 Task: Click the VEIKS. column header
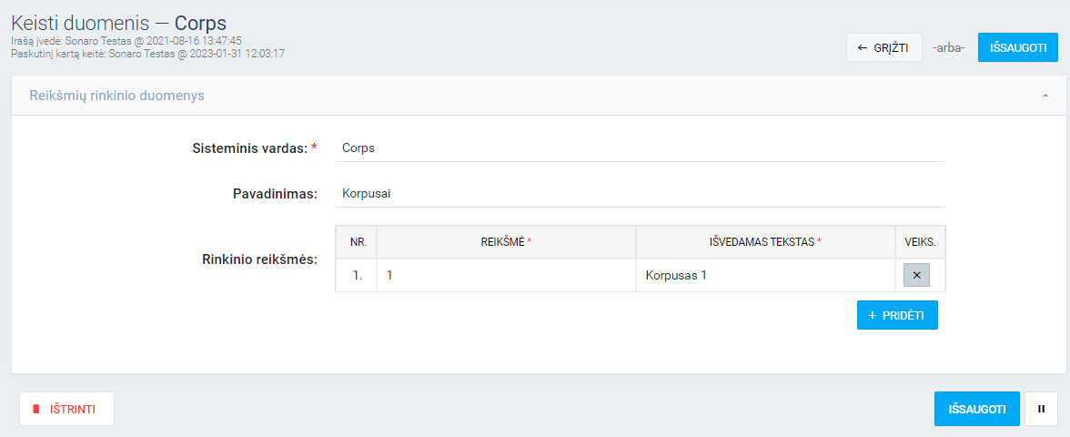[x=920, y=242]
